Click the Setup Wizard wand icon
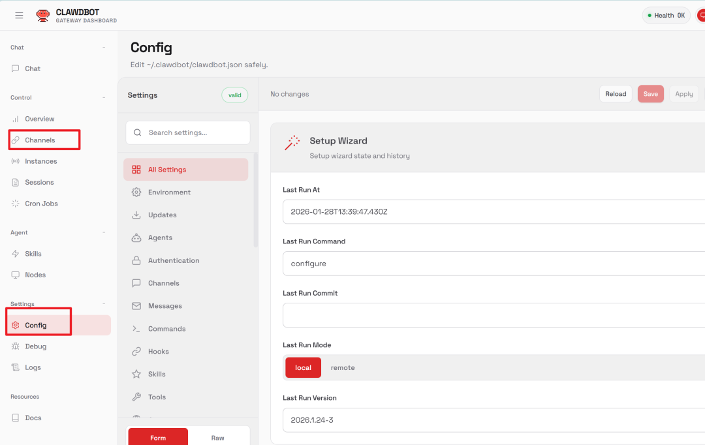 tap(292, 142)
